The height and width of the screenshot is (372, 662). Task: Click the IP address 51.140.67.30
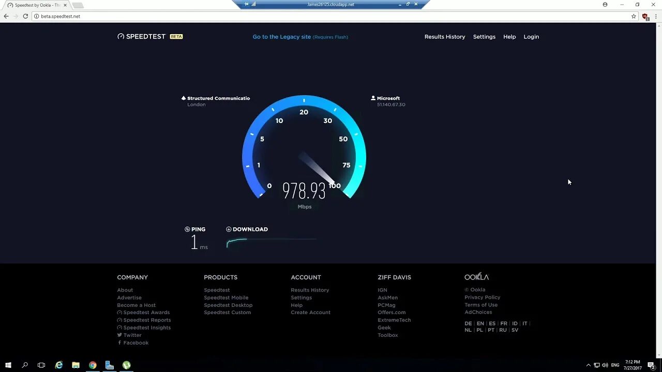click(x=391, y=104)
